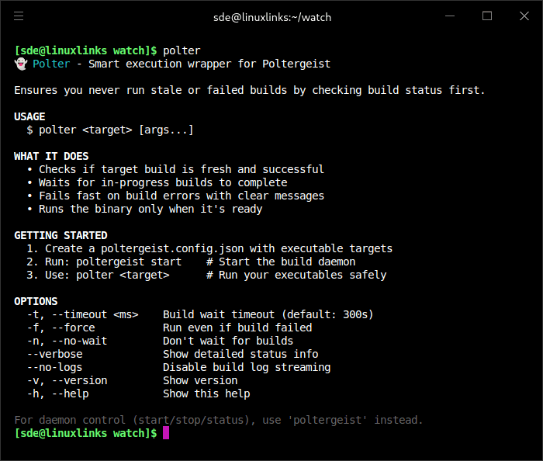Screen dimensions: 543x461
Task: Click the OPTIONS heading
Action: click(x=36, y=301)
